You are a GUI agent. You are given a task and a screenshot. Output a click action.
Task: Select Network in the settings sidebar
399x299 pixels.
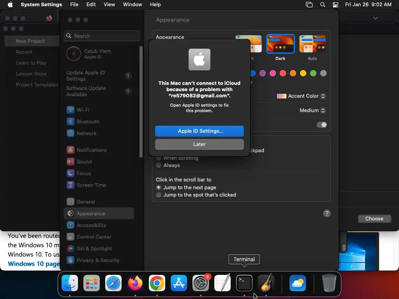(99, 133)
